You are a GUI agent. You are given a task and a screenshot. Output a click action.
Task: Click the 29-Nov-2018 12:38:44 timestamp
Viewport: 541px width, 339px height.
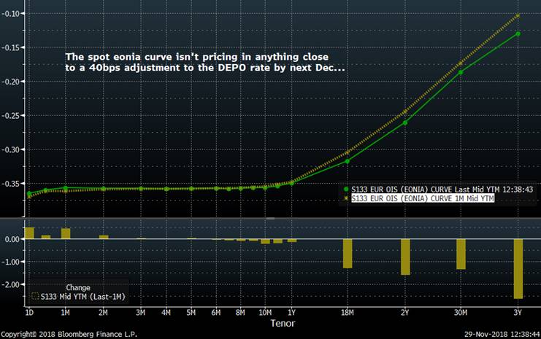pos(502,334)
